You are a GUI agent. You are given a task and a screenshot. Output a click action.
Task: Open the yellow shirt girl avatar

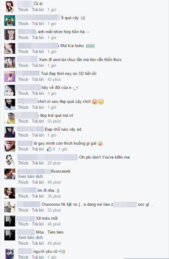[10, 118]
